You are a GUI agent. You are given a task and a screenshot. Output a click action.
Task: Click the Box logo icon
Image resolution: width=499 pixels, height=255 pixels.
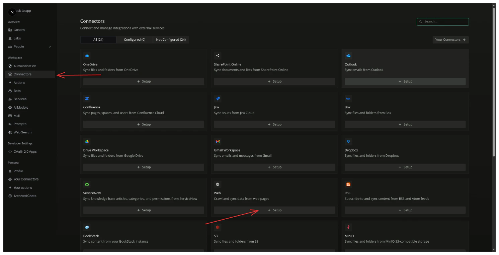click(348, 99)
